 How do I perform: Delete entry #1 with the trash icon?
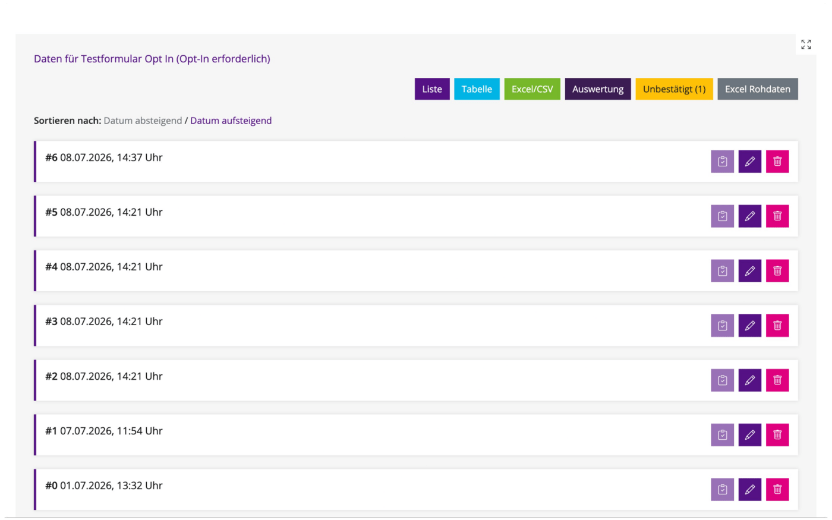pyautogui.click(x=777, y=435)
